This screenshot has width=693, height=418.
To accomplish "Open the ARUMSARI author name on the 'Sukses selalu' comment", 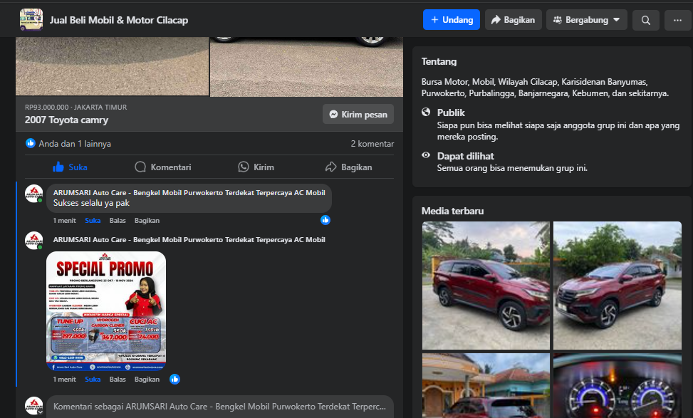I will 189,193.
